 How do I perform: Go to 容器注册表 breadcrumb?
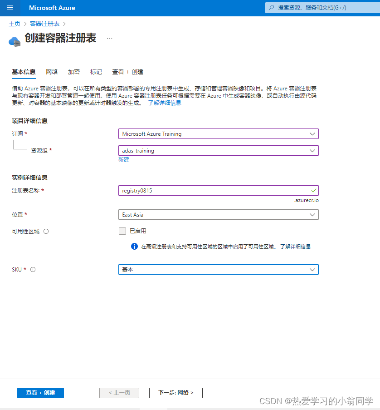[x=44, y=24]
